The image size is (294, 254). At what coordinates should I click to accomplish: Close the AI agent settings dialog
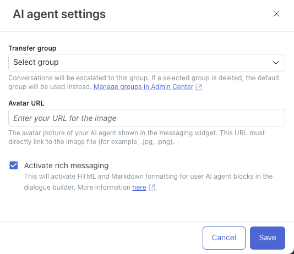276,14
